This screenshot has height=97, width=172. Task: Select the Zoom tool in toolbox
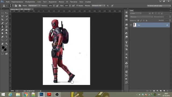[6, 44]
